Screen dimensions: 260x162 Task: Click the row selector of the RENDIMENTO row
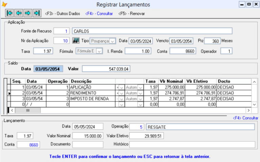[9, 93]
